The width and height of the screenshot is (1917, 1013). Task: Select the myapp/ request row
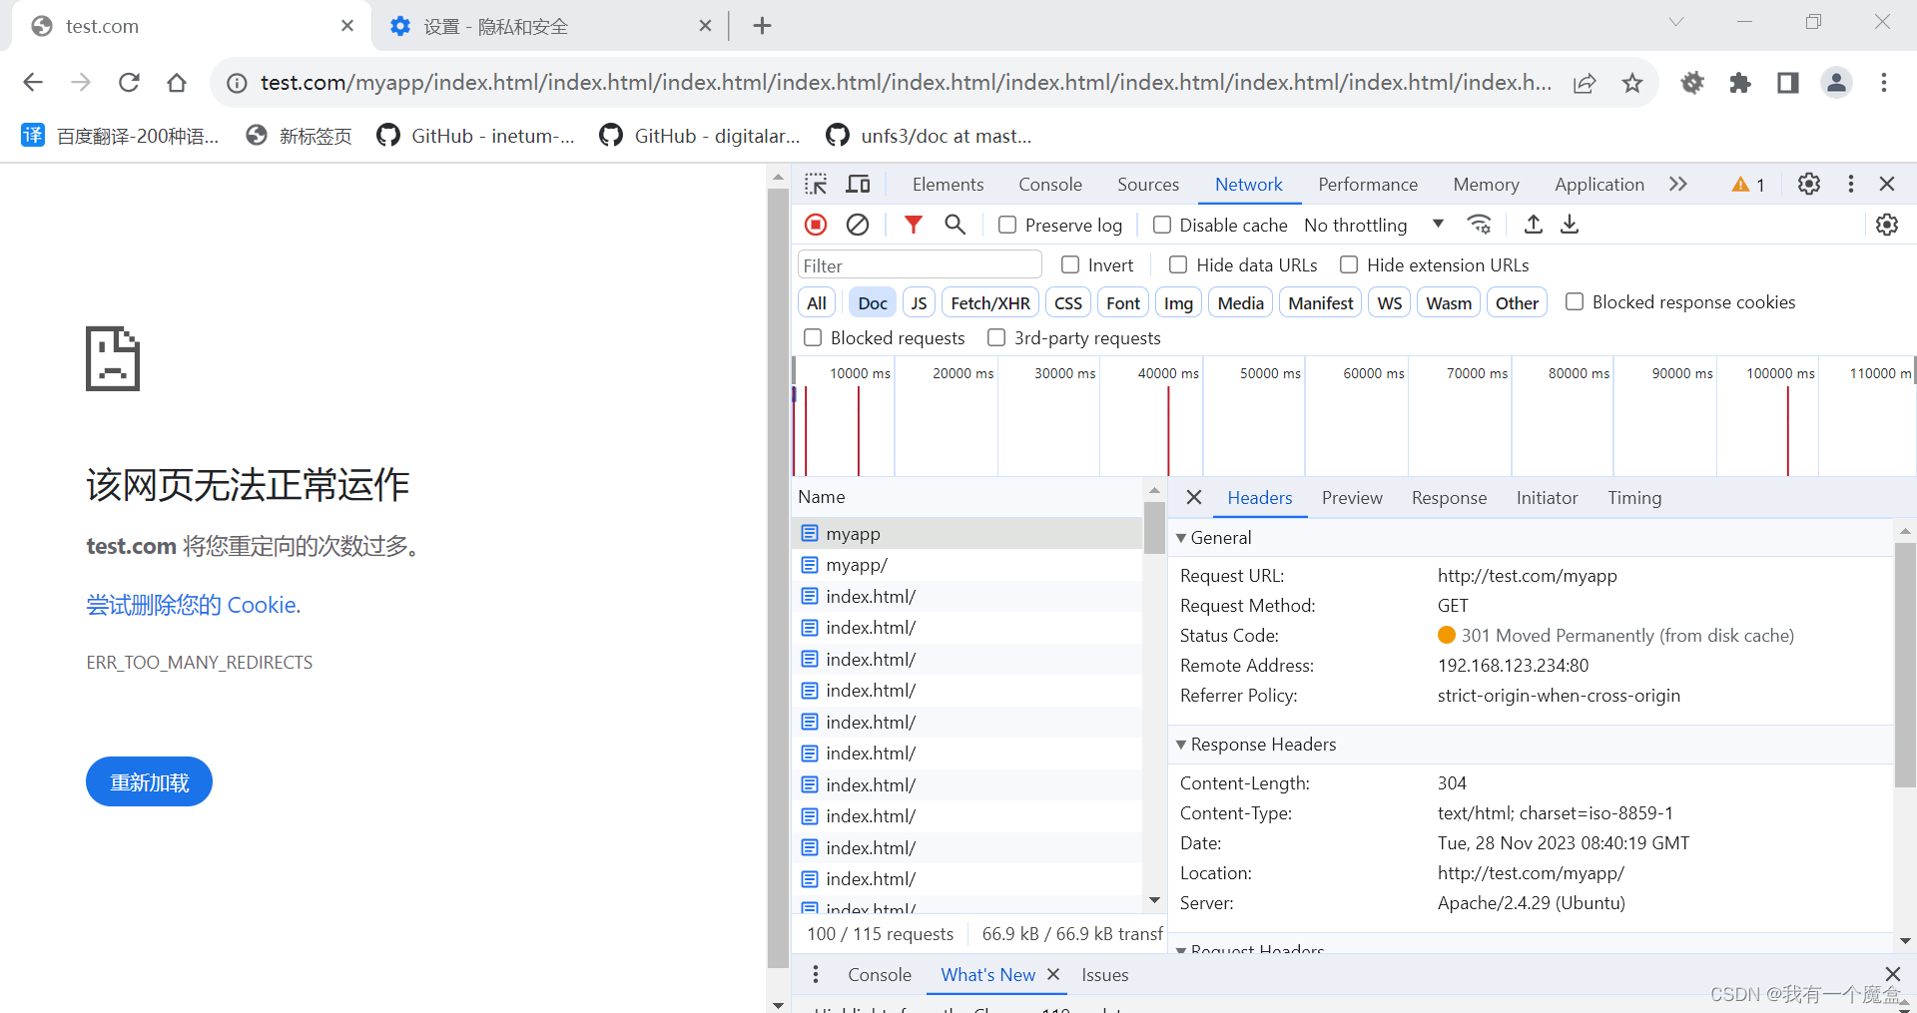[x=966, y=565]
